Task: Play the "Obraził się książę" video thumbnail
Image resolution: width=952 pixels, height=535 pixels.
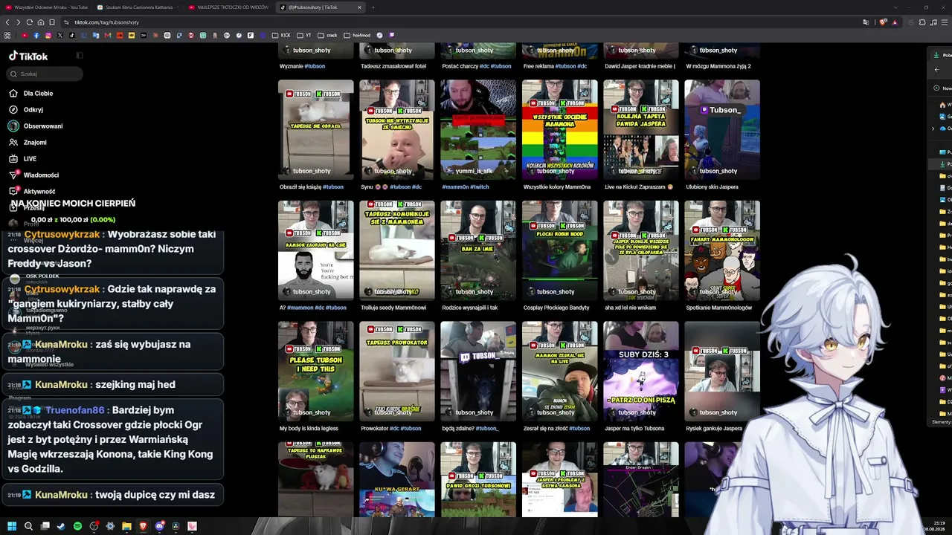Action: 316,129
